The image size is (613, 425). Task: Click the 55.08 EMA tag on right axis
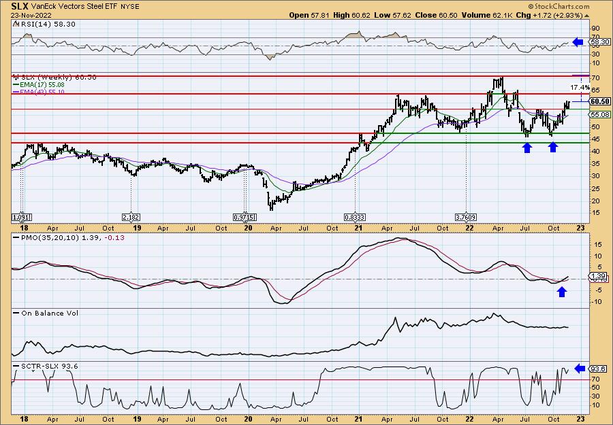pos(600,115)
